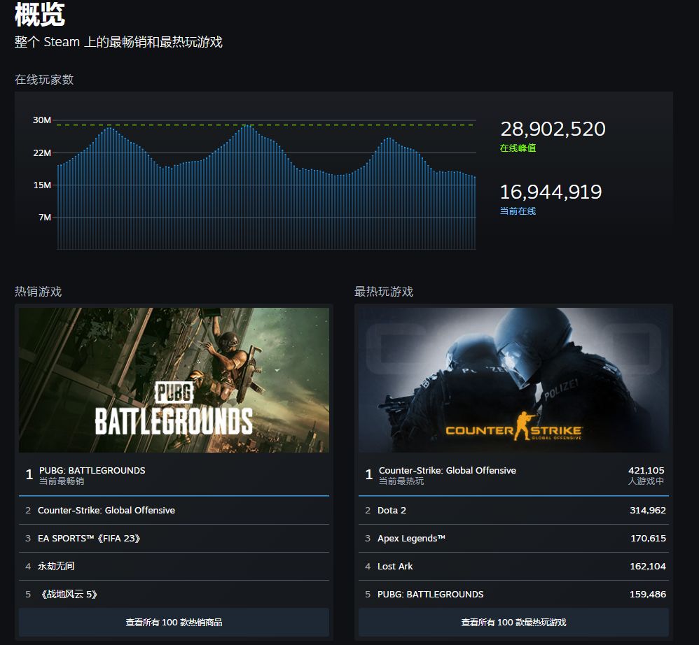Click the 最热玩游戏 section heading
Screen dimensions: 699x645
point(384,292)
